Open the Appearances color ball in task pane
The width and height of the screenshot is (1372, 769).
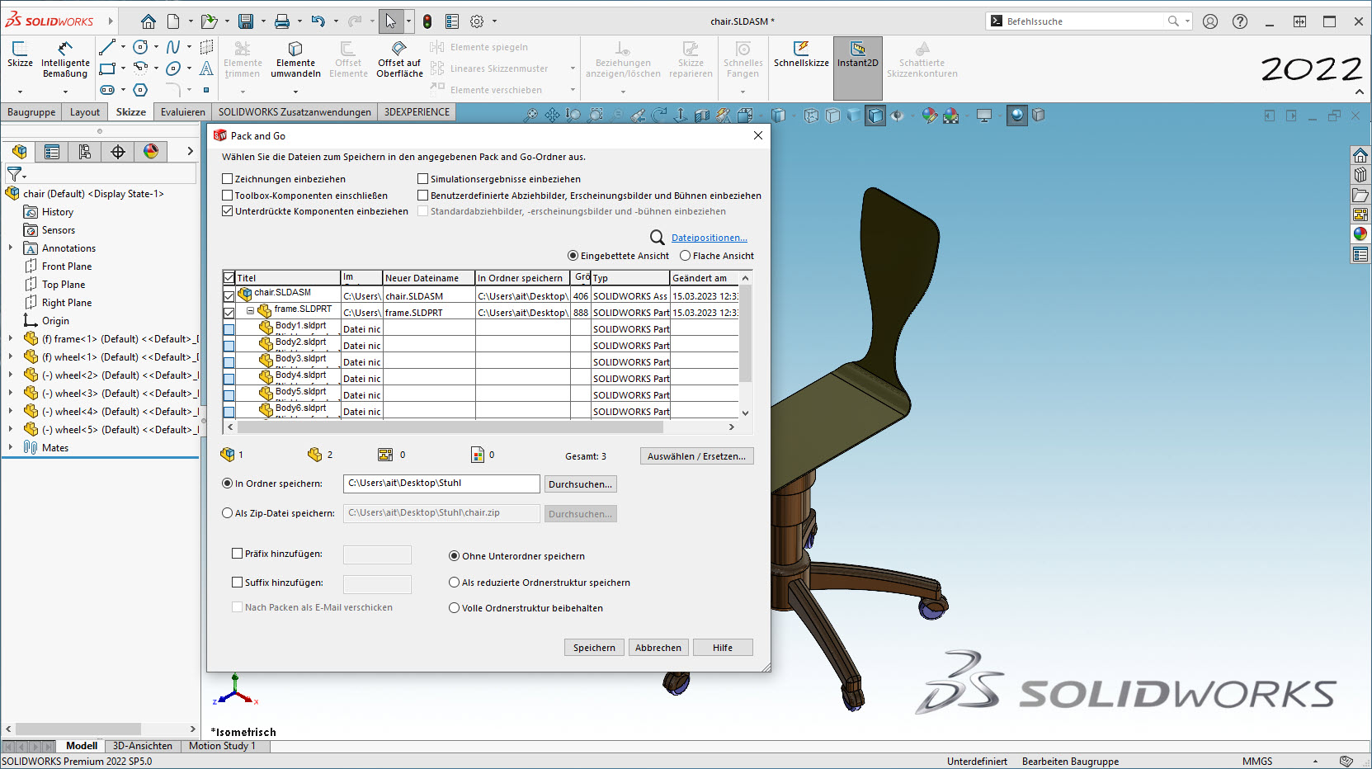pos(1360,234)
